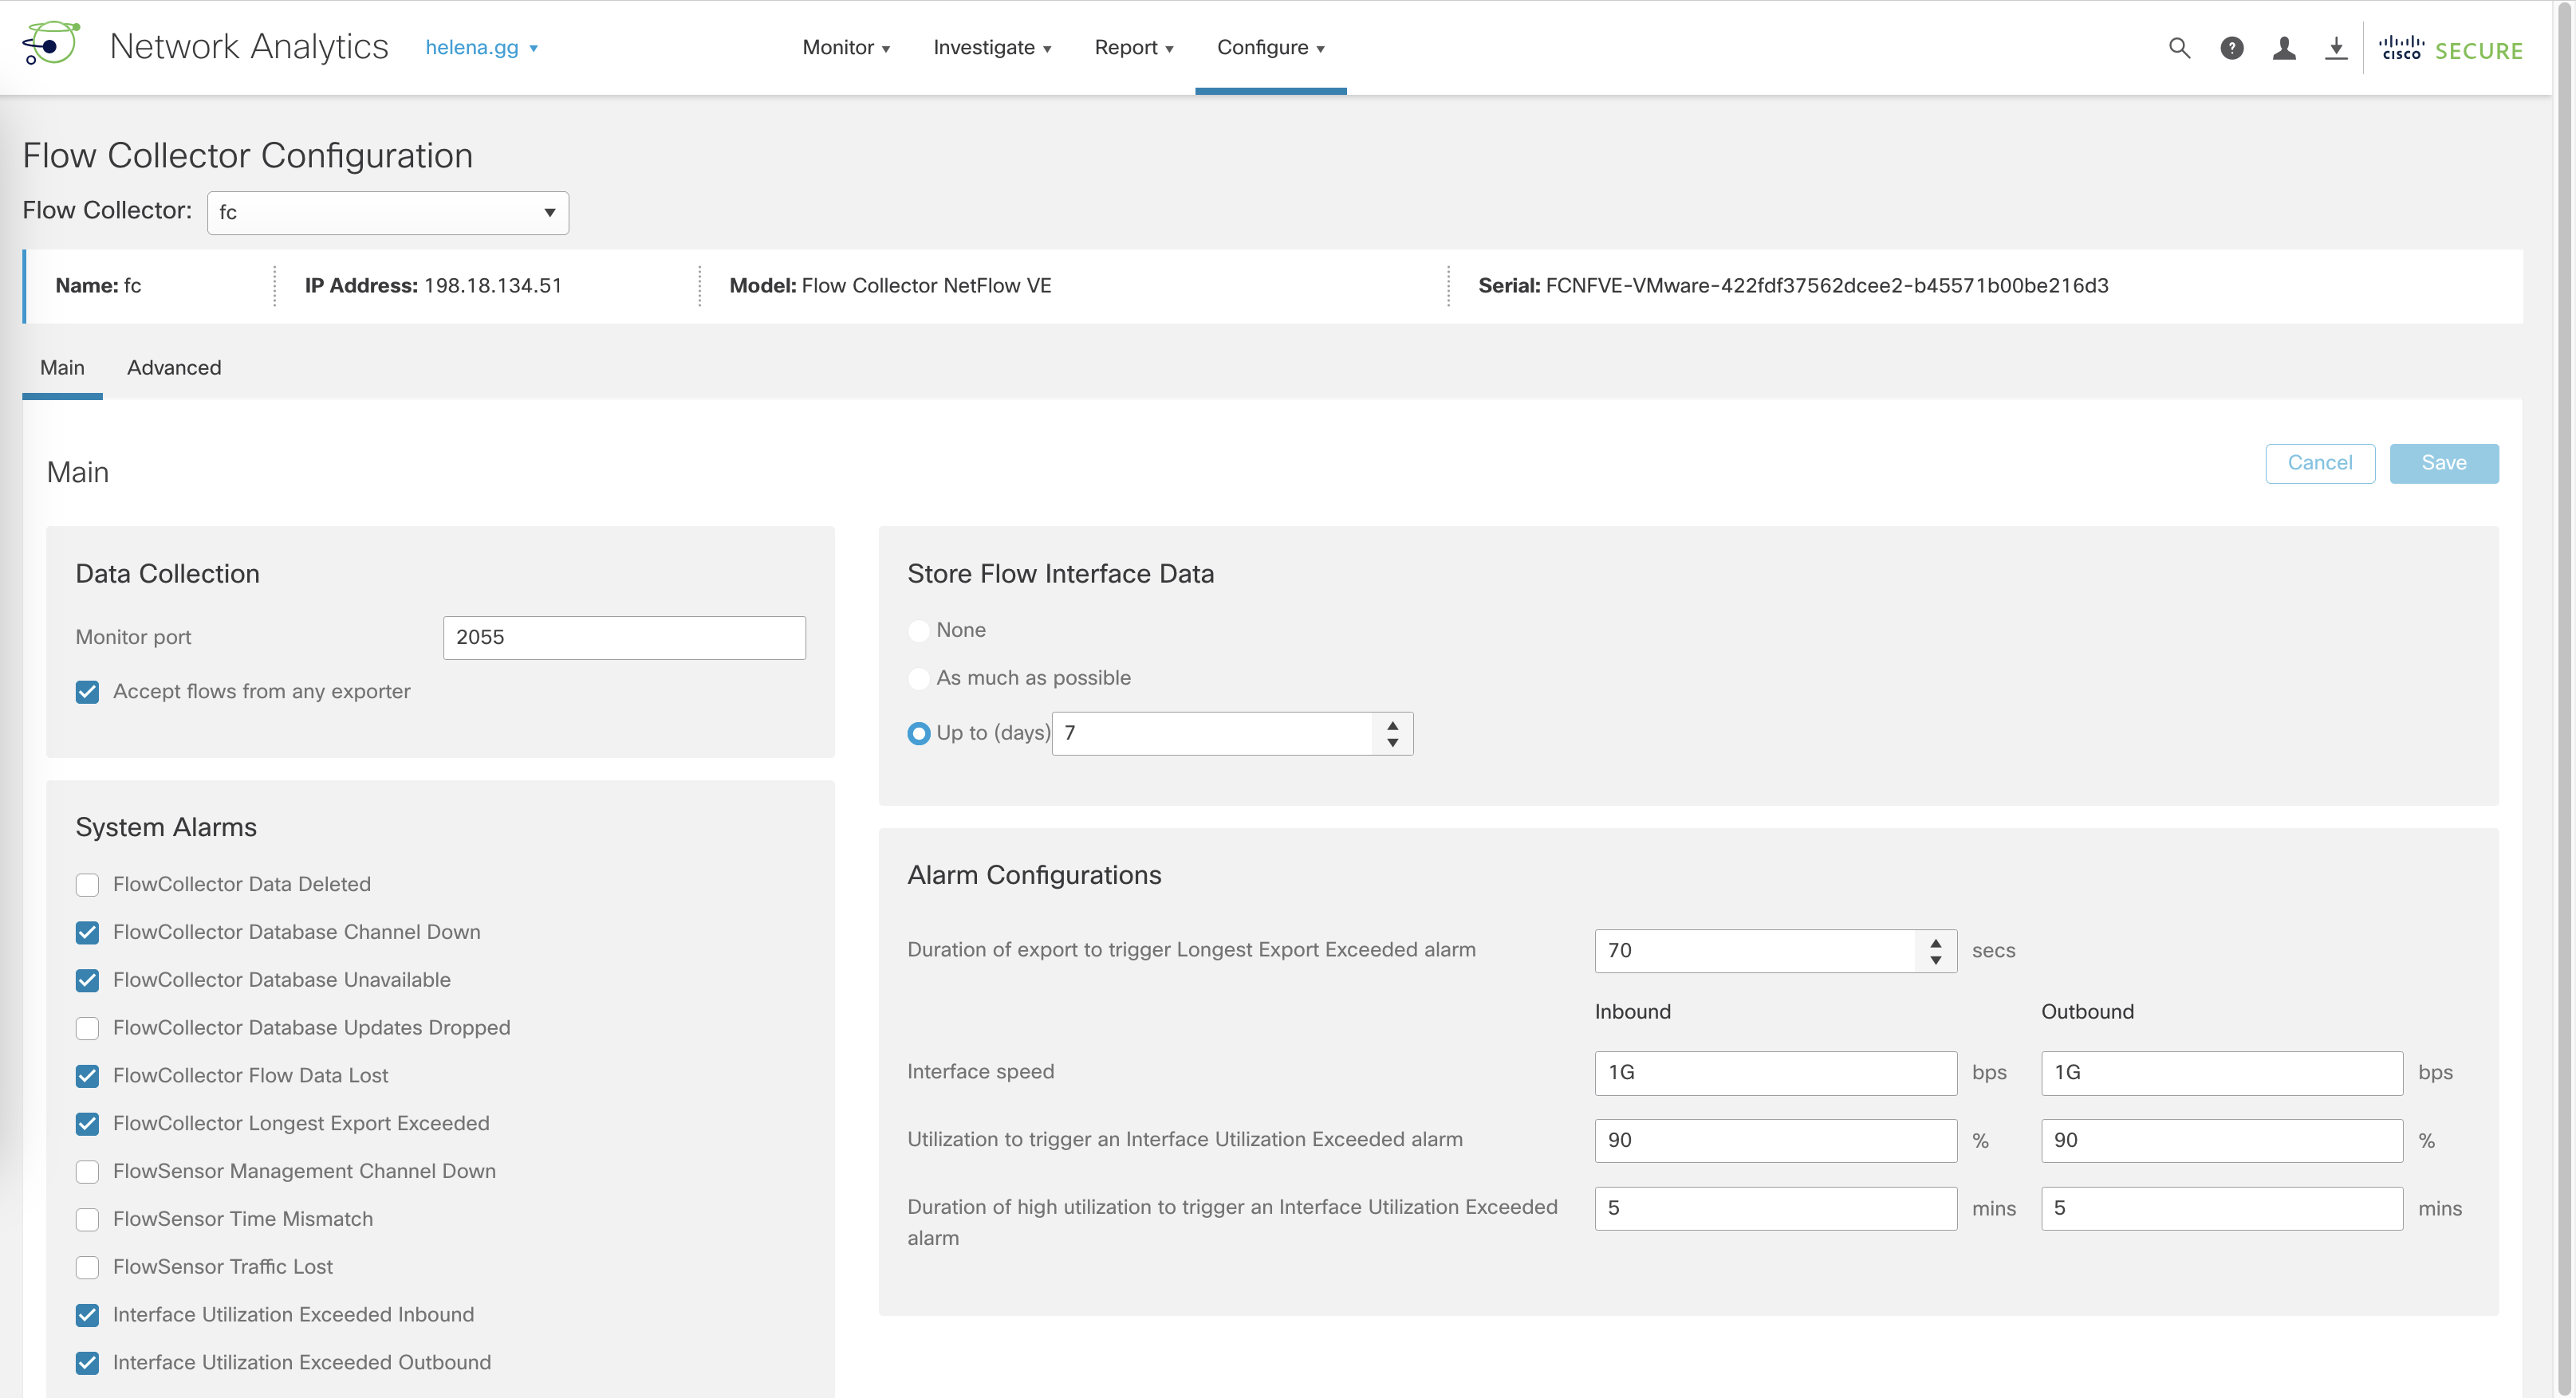Open the help question mark icon
The width and height of the screenshot is (2576, 1398).
tap(2231, 48)
